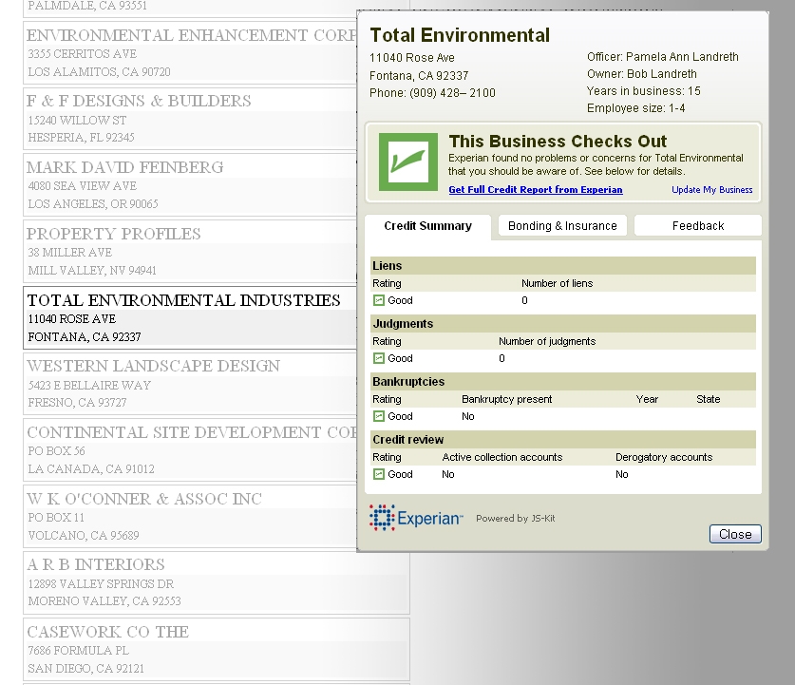795x685 pixels.
Task: Click the Total Environmental popup title
Action: pyautogui.click(x=460, y=35)
